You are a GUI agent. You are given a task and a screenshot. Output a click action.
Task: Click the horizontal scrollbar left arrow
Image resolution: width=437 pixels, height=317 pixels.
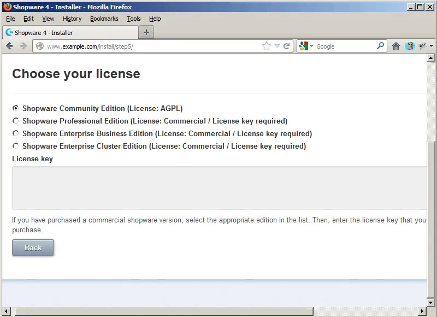point(6,311)
